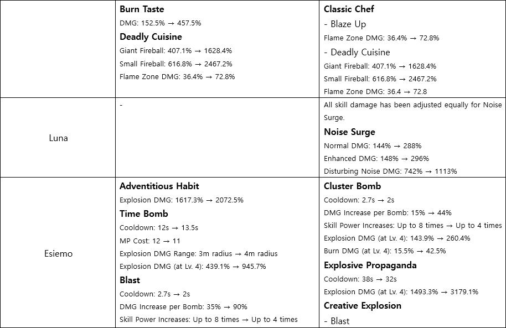Select the Normal DMG 144% line
Image resolution: width=506 pixels, height=328 pixels.
(372, 146)
